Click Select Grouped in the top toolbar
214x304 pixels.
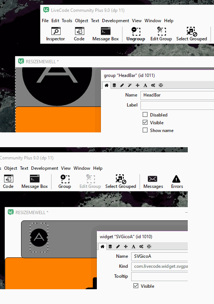click(191, 34)
